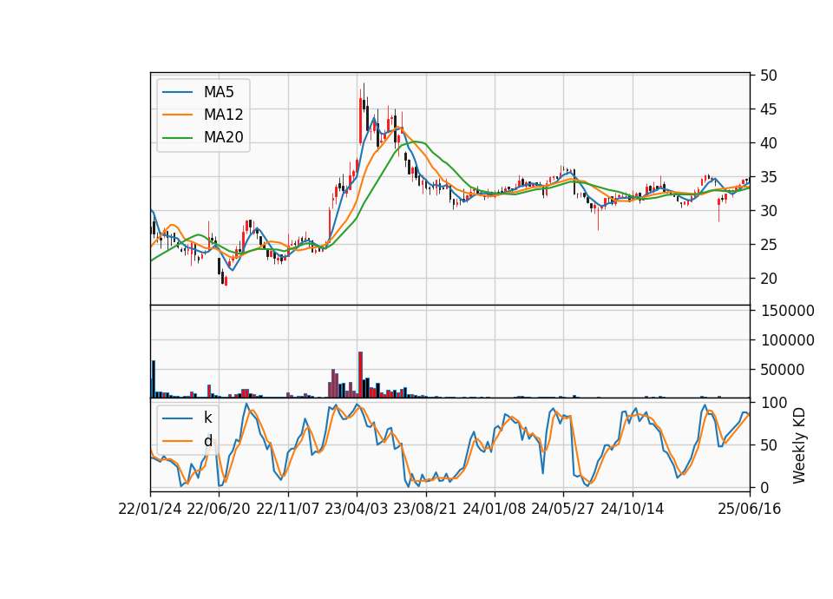Click the price axis value 45
The height and width of the screenshot is (599, 833).
click(769, 109)
